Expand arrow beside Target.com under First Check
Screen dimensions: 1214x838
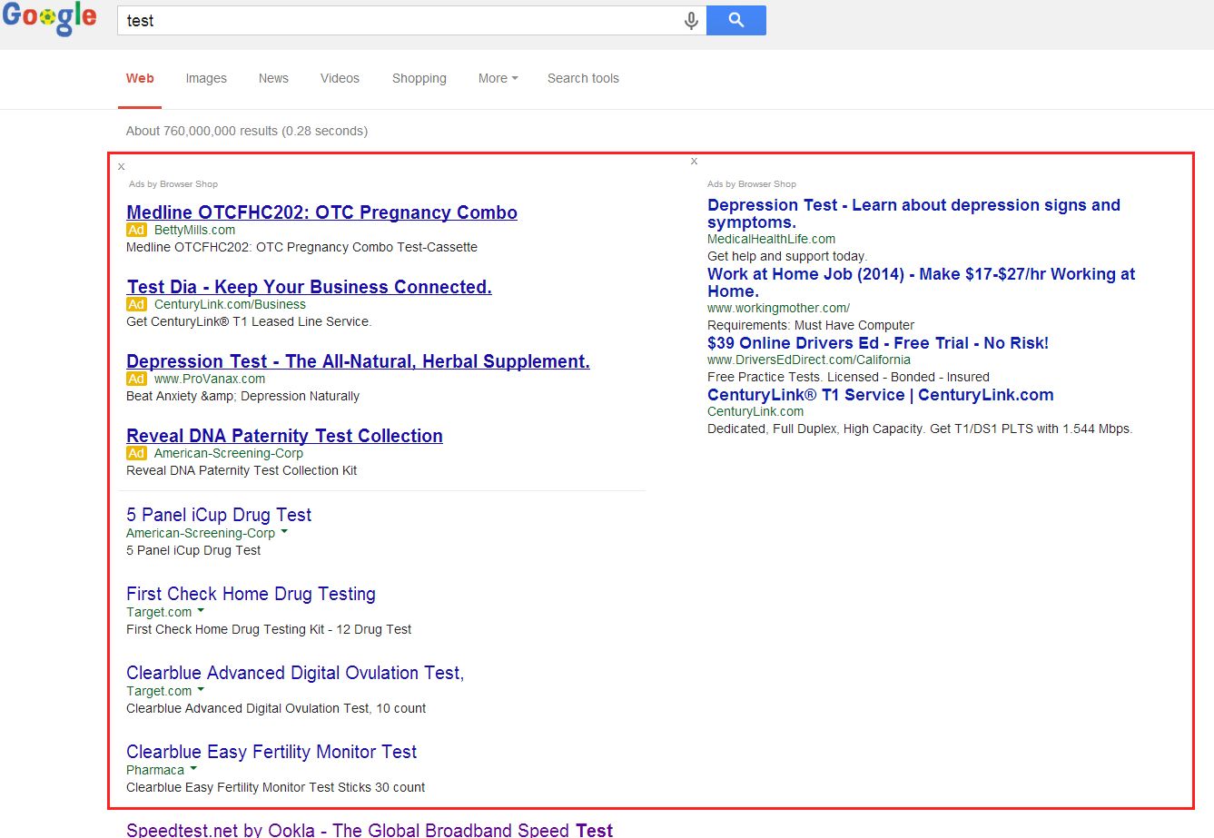201,611
